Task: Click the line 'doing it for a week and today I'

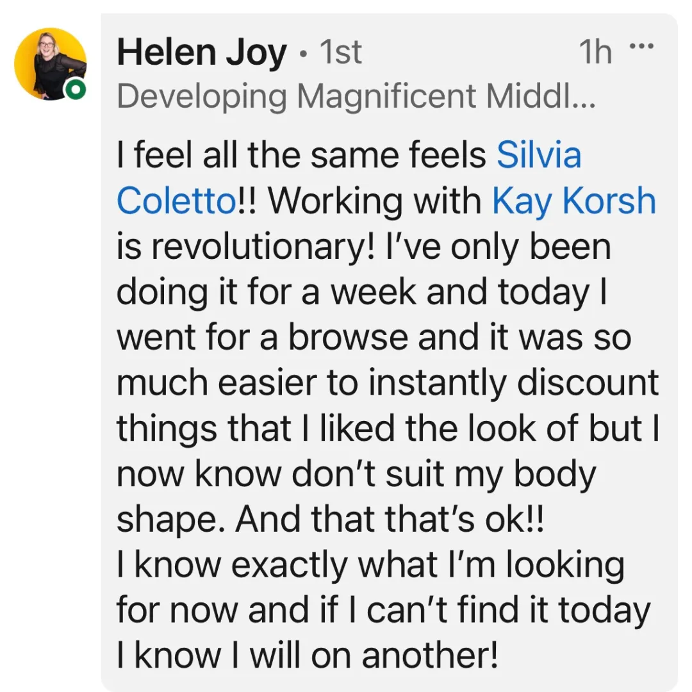Action: tap(361, 293)
